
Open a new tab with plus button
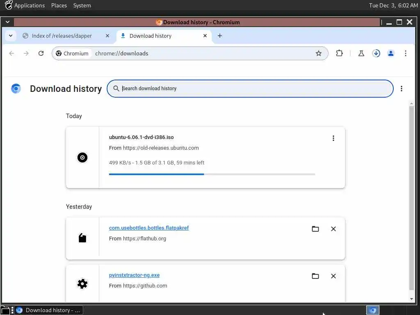(x=220, y=36)
